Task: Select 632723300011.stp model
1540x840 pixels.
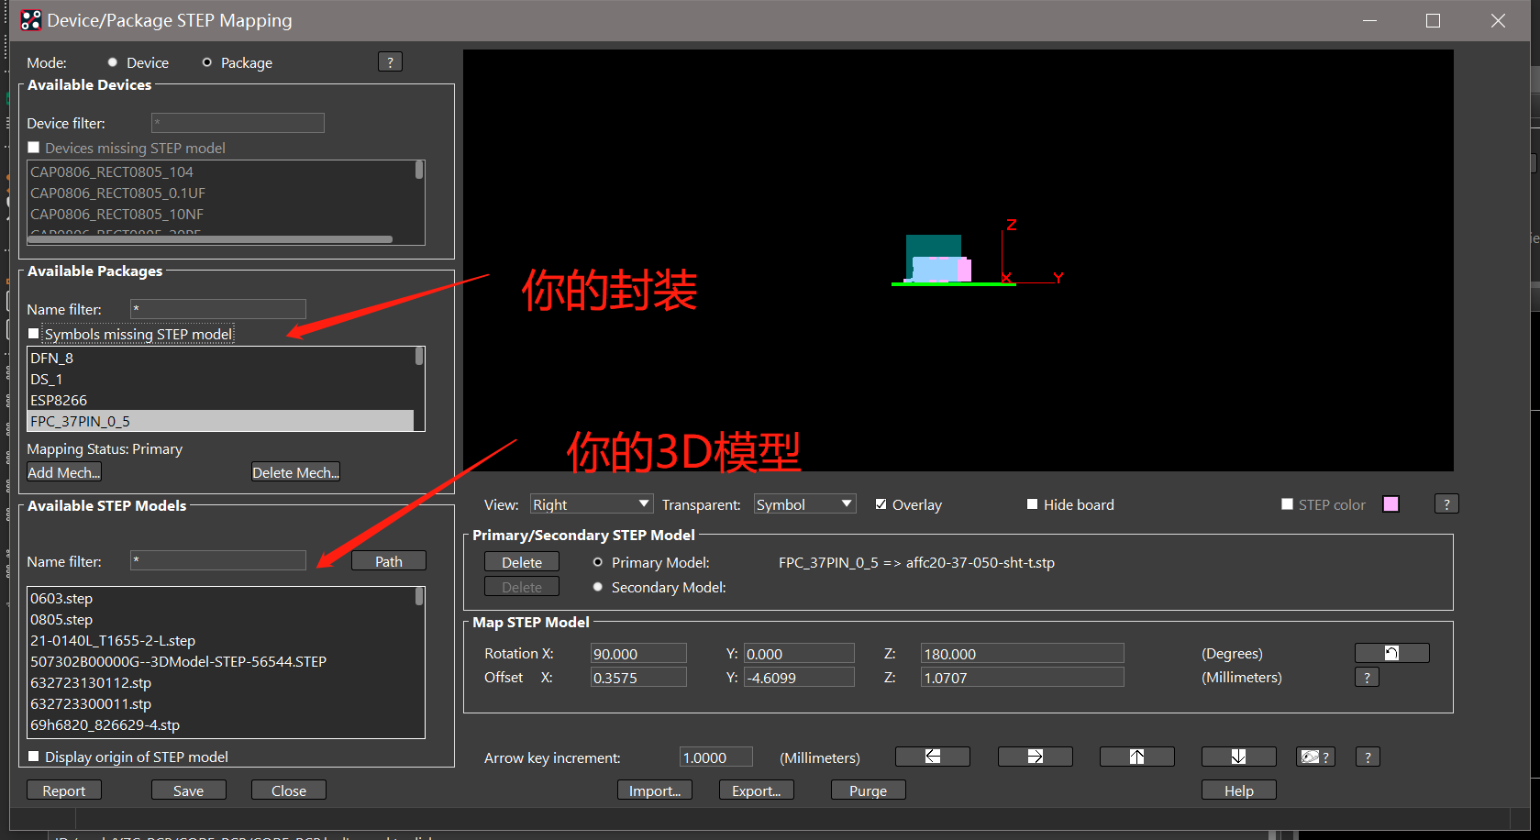Action: [x=221, y=703]
